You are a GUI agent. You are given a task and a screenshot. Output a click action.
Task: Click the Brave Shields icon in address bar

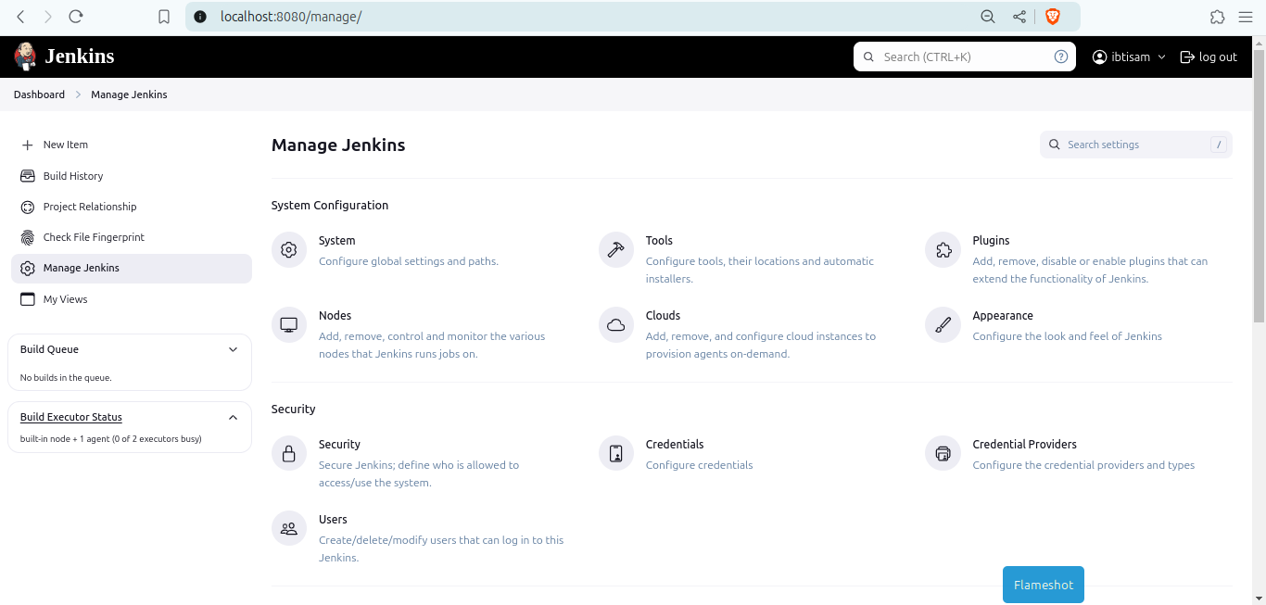pos(1052,17)
